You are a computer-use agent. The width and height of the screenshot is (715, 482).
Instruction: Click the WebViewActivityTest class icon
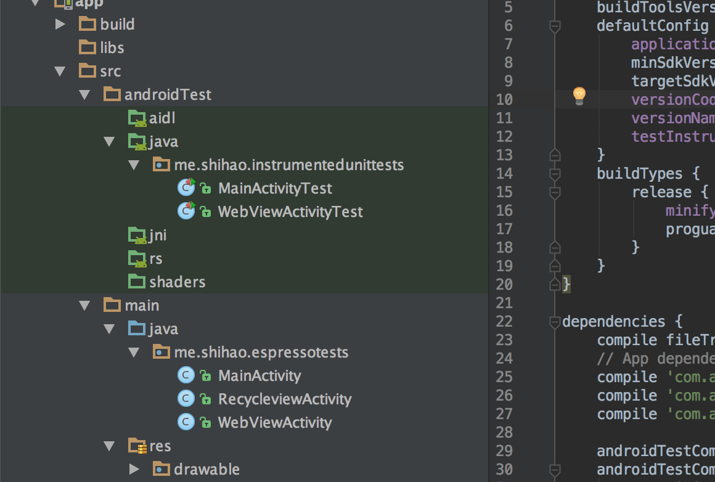[x=186, y=211]
